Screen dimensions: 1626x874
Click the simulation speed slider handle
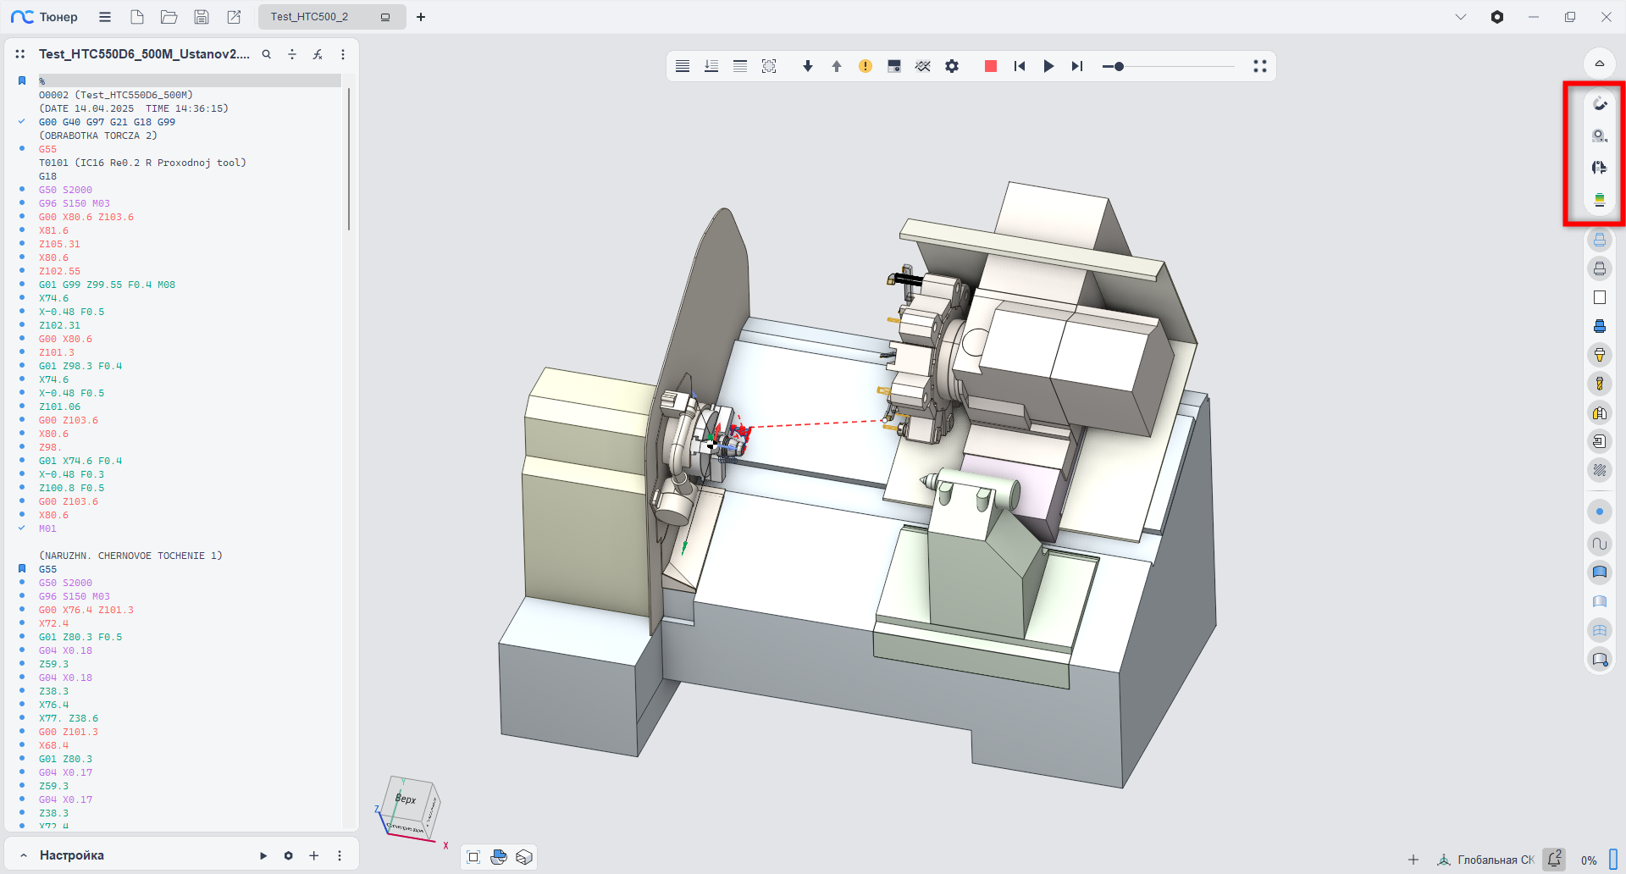[x=1119, y=66]
